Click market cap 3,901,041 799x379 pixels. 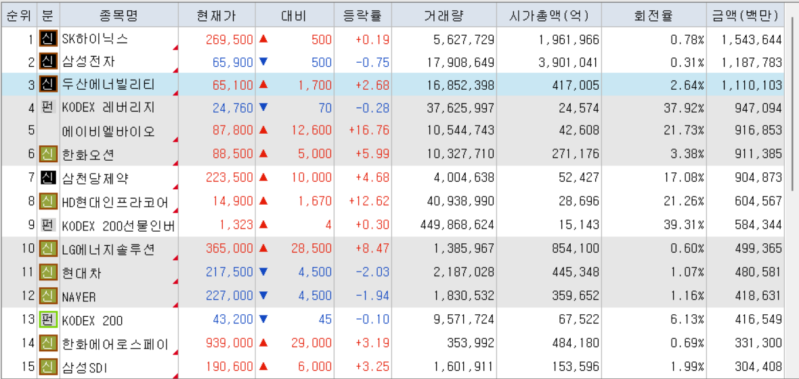click(569, 63)
